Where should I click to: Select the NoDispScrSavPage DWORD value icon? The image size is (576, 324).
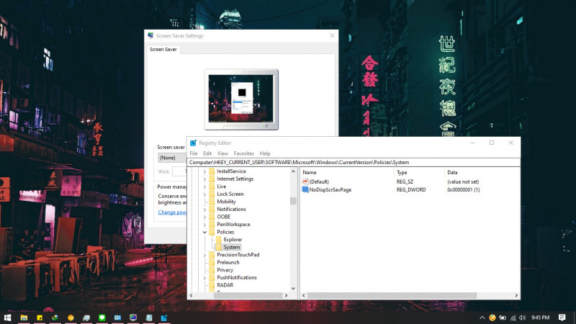tap(305, 189)
